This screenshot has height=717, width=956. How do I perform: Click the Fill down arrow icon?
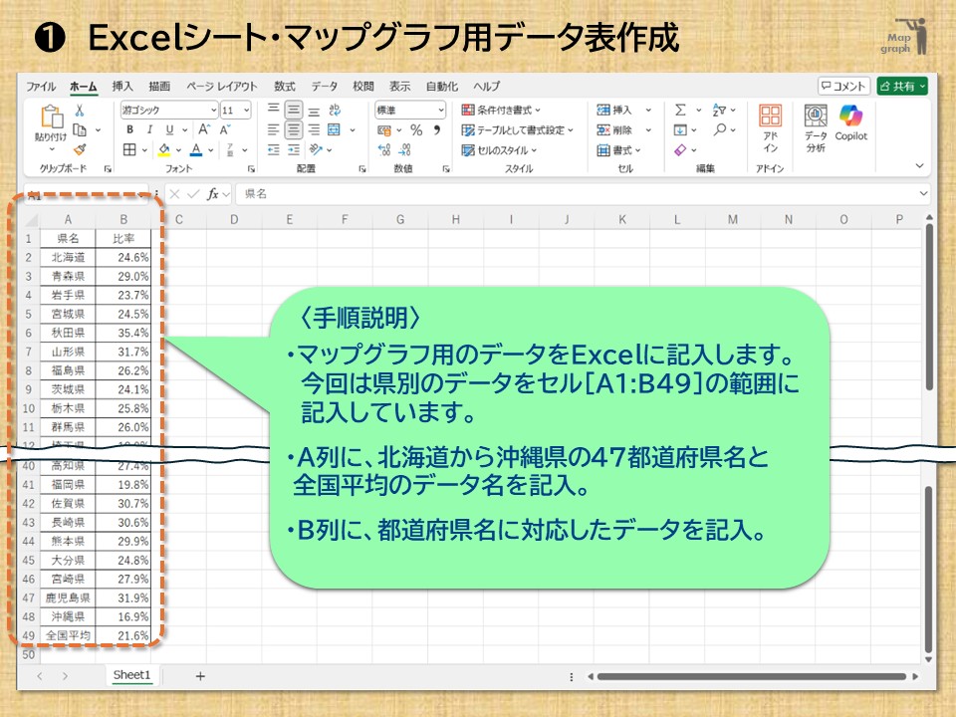click(x=680, y=129)
